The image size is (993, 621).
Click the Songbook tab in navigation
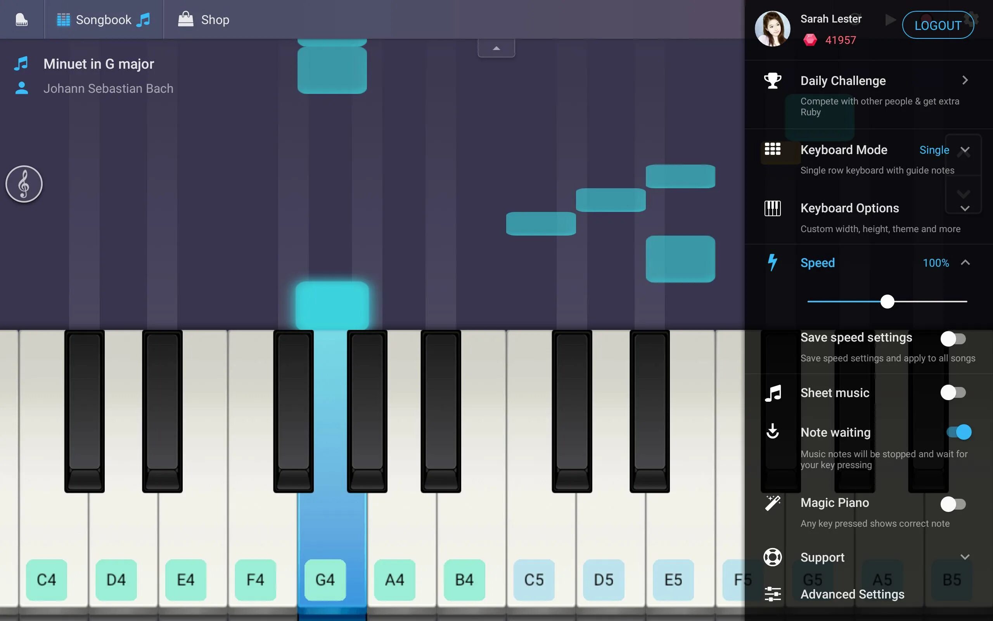(103, 19)
